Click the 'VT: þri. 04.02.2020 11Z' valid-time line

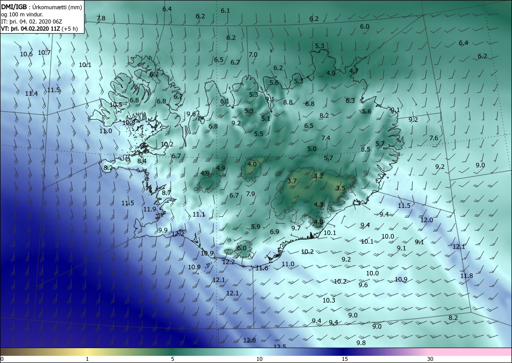coord(31,29)
